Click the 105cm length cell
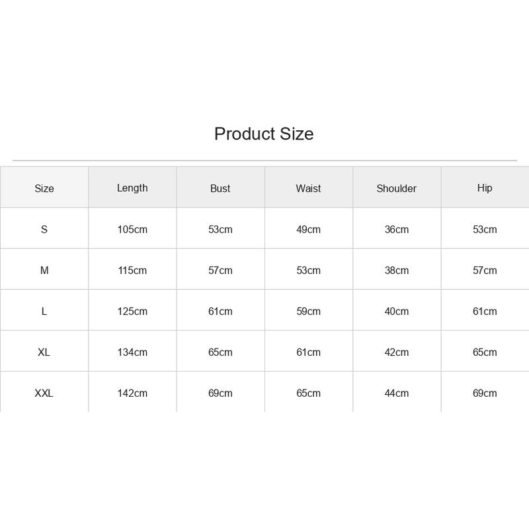The height and width of the screenshot is (529, 529). (132, 229)
